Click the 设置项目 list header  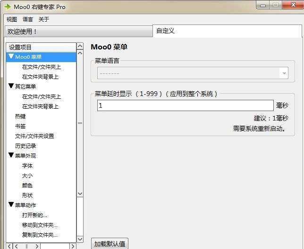41,48
